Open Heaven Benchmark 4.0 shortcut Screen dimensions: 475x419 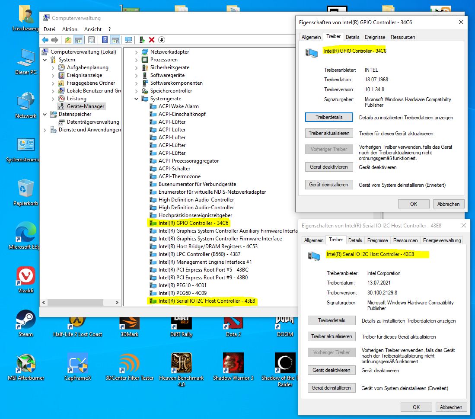tap(181, 370)
